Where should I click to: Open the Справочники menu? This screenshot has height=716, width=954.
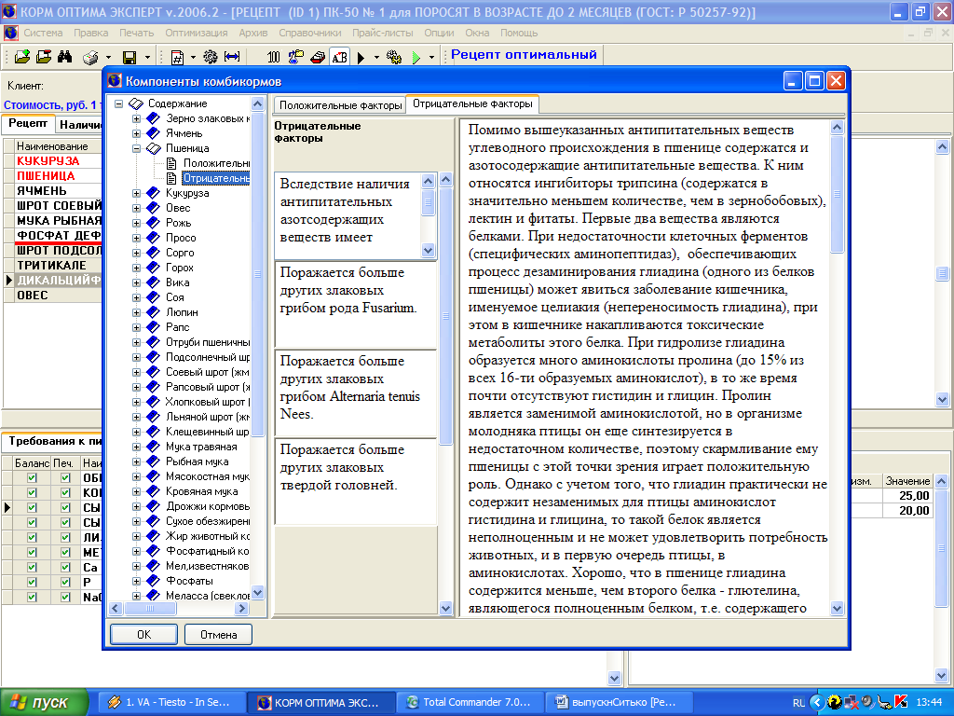point(309,33)
